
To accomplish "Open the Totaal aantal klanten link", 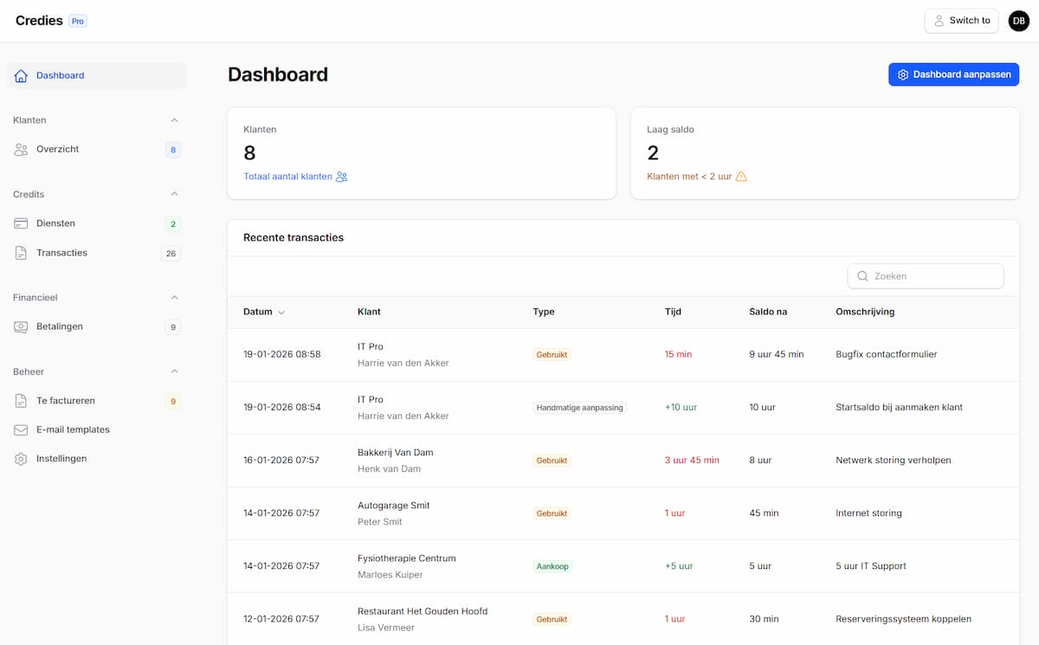I will pos(287,176).
